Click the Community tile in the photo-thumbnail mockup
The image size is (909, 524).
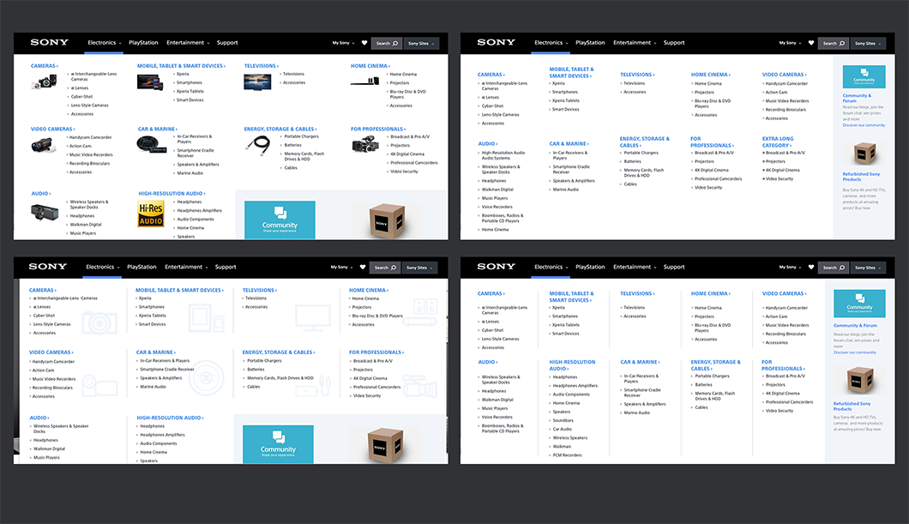click(x=280, y=220)
